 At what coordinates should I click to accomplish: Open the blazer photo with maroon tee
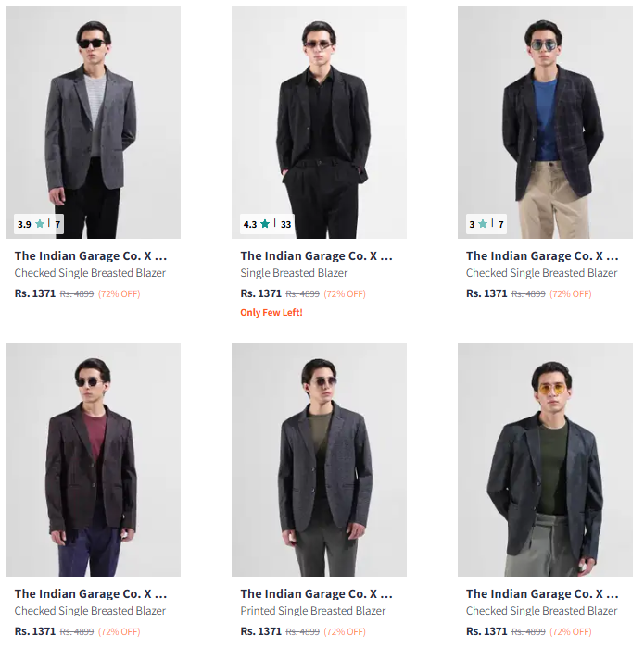93,459
